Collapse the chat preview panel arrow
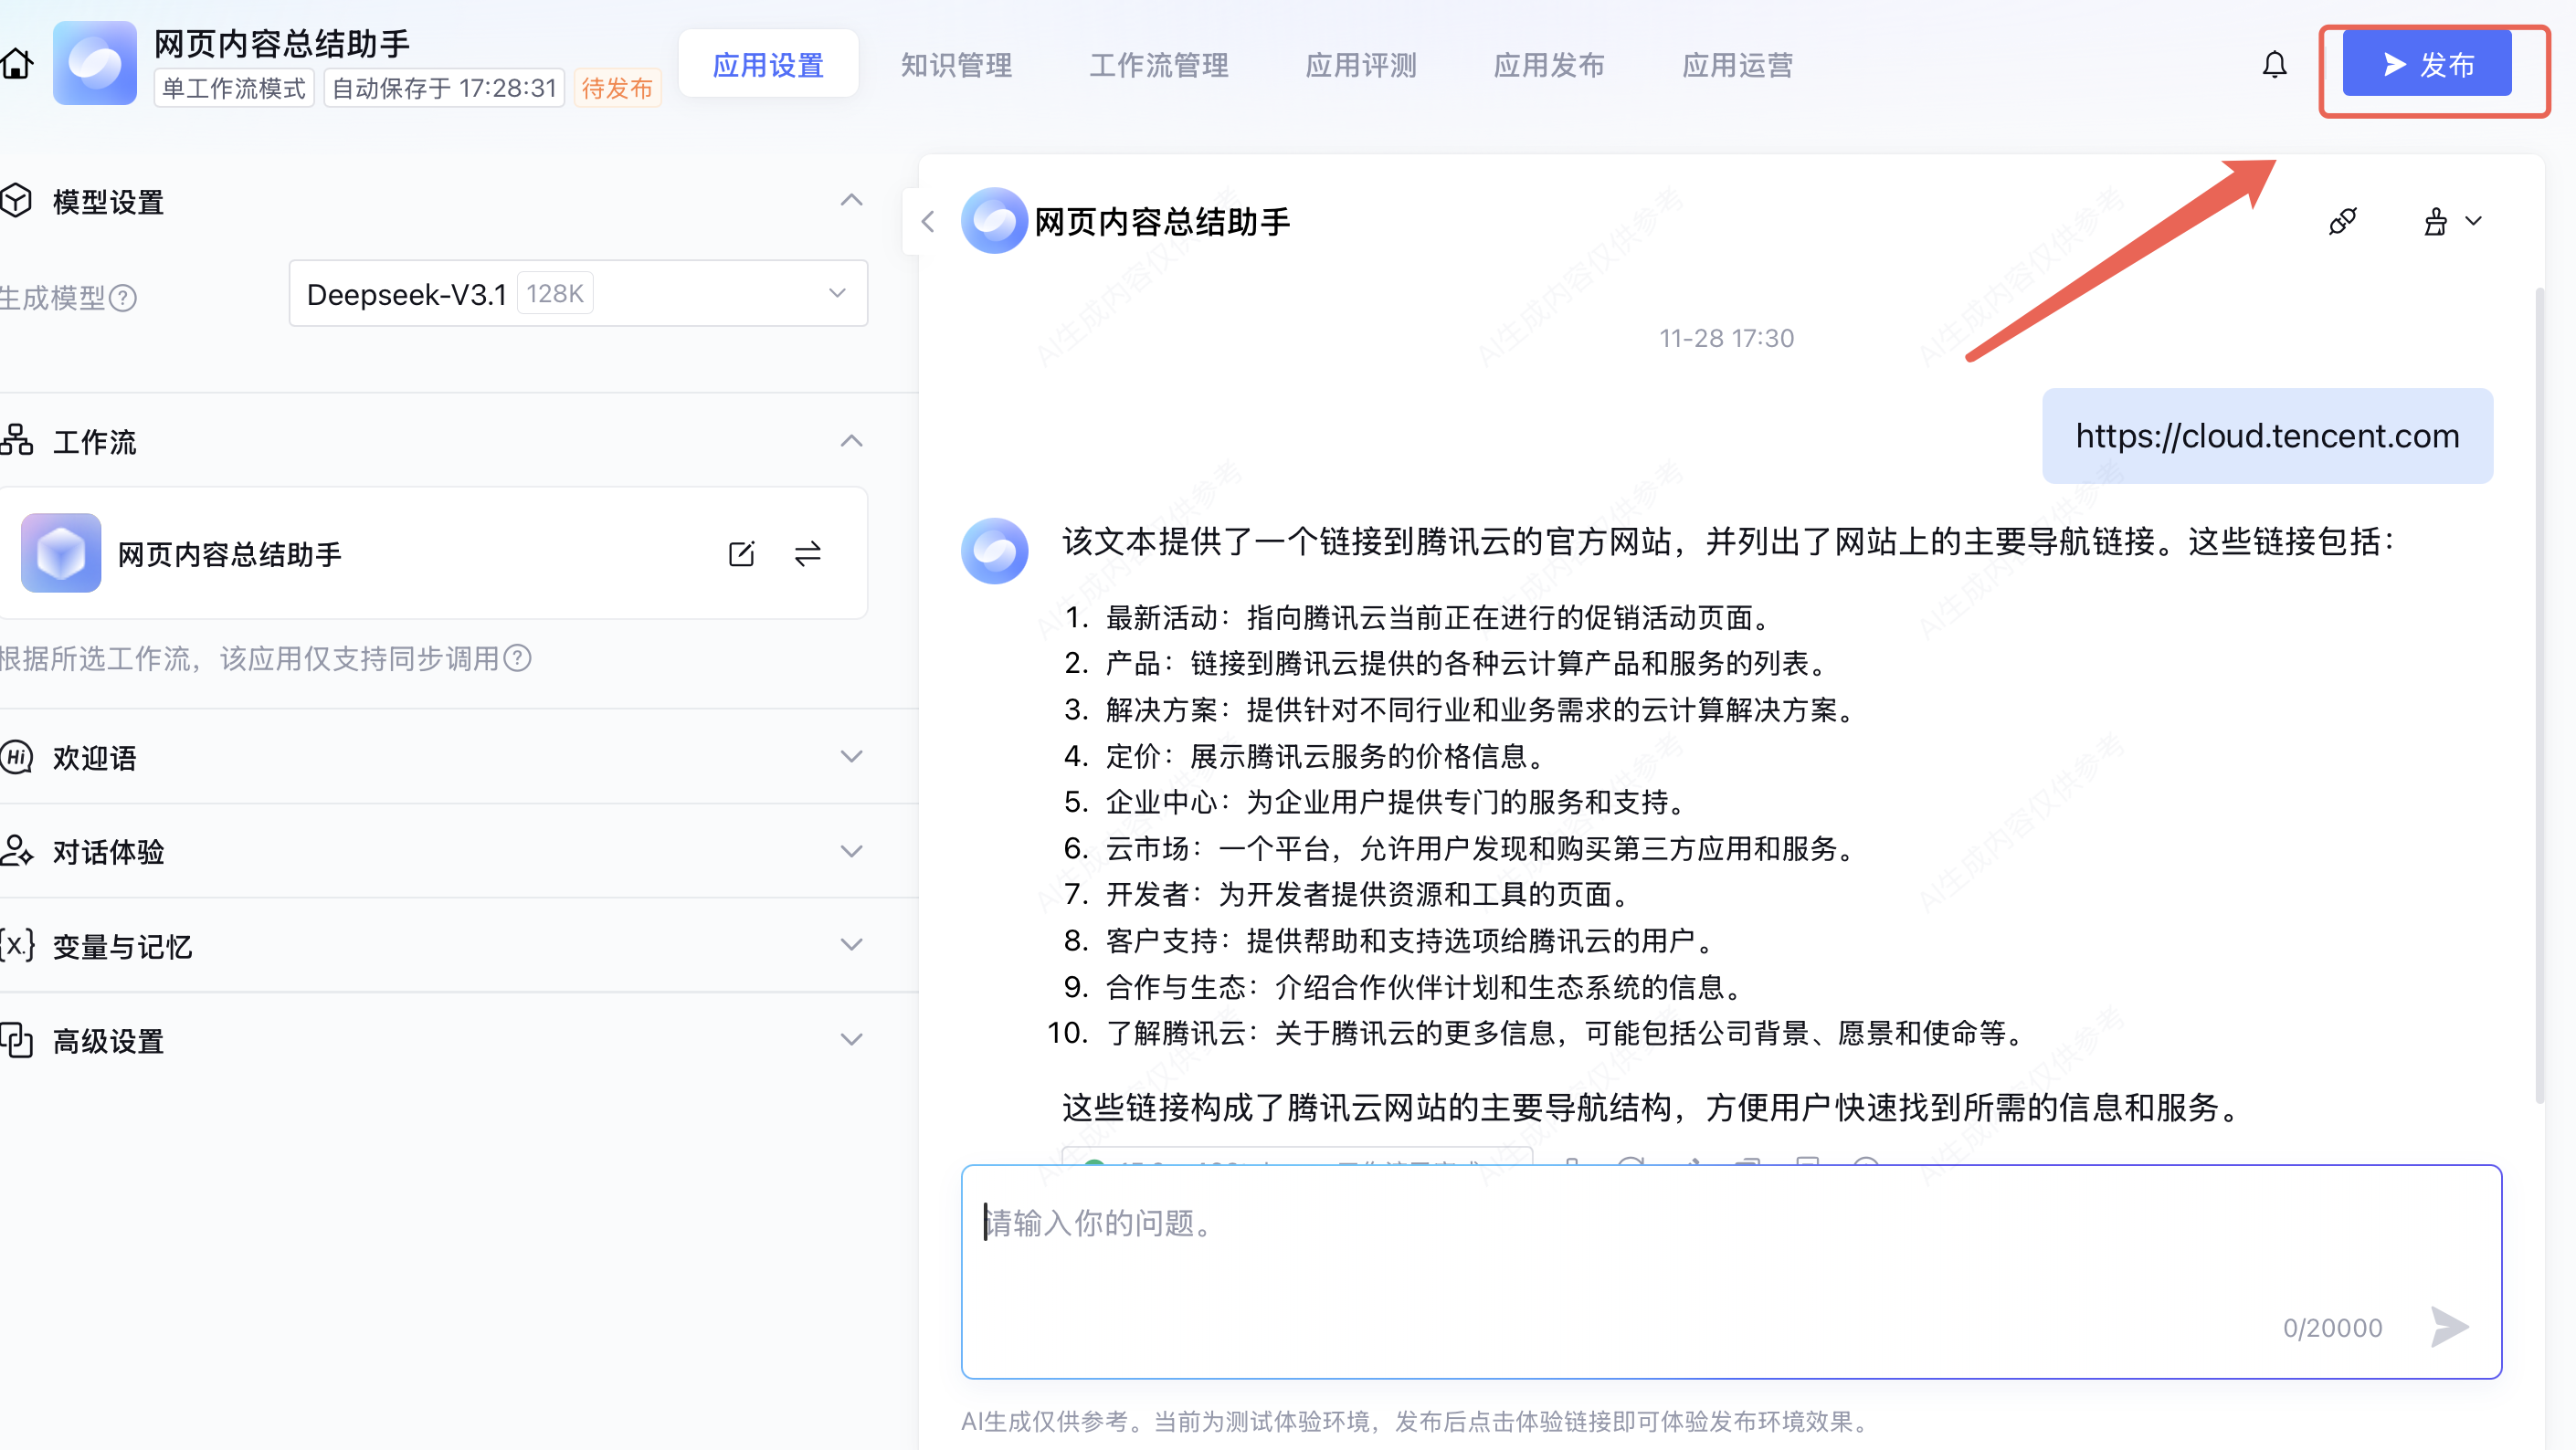 click(x=927, y=221)
